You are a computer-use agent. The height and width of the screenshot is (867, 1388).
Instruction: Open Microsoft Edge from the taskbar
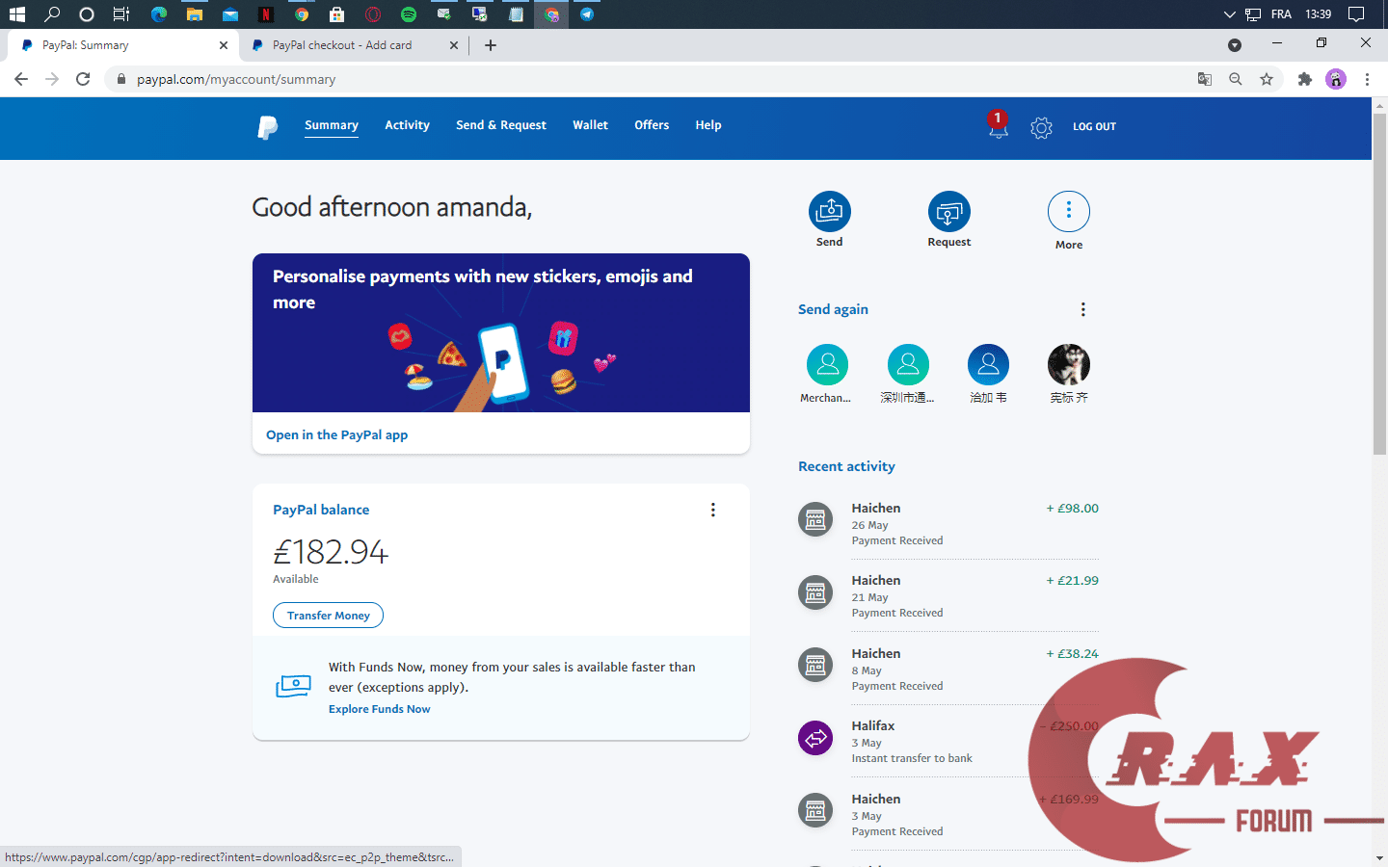[x=159, y=14]
